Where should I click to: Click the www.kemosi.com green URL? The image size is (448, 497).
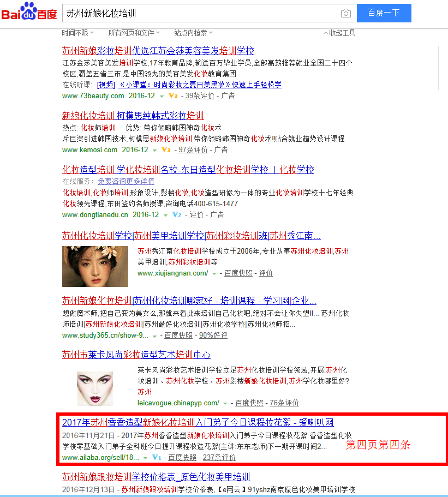[89, 149]
